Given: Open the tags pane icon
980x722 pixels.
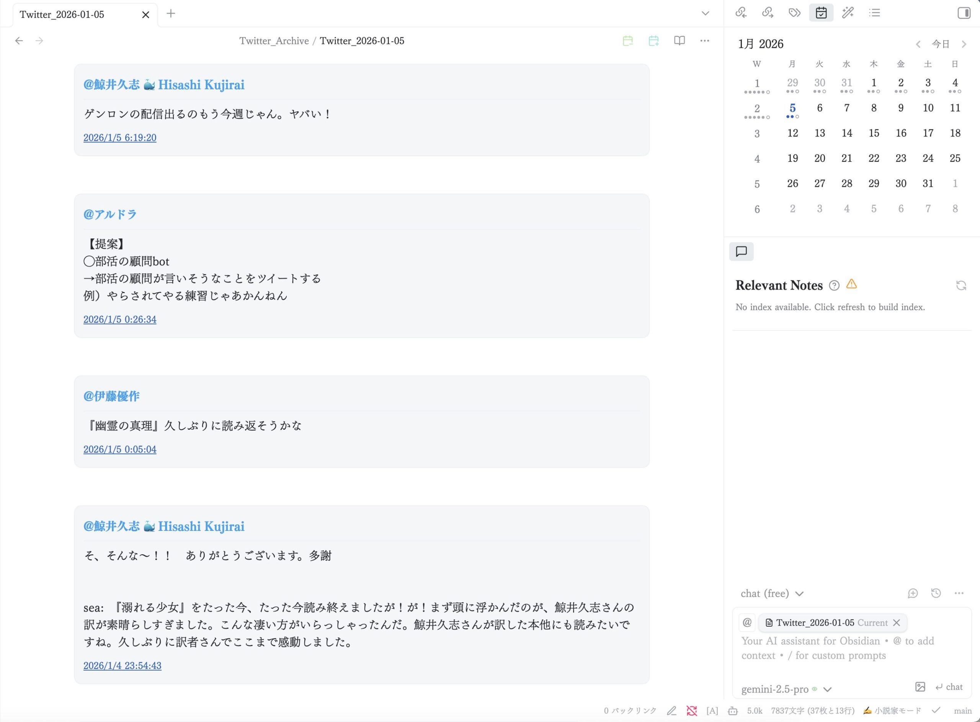Looking at the screenshot, I should pos(794,13).
